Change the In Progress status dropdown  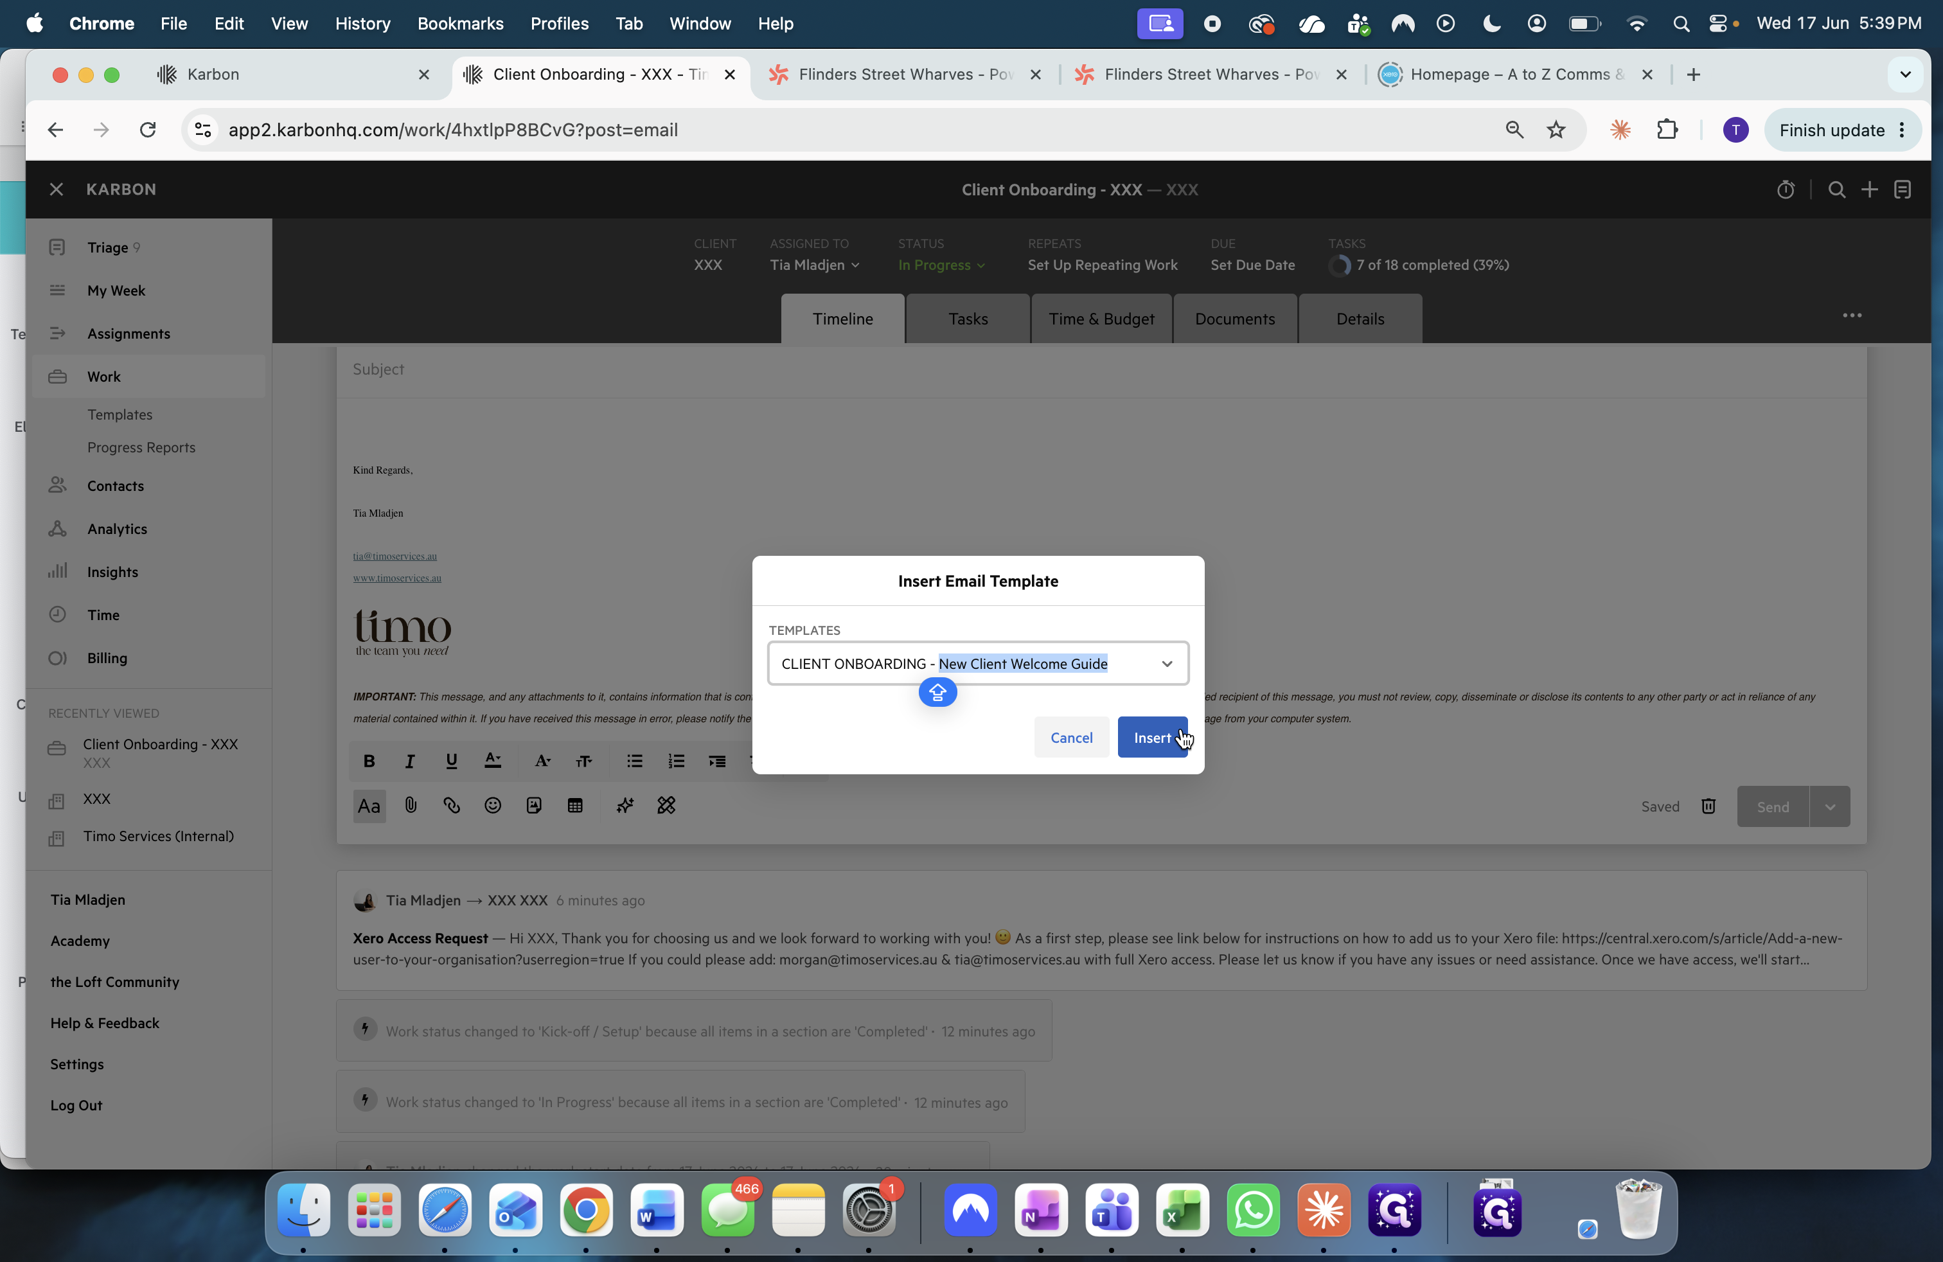942,265
